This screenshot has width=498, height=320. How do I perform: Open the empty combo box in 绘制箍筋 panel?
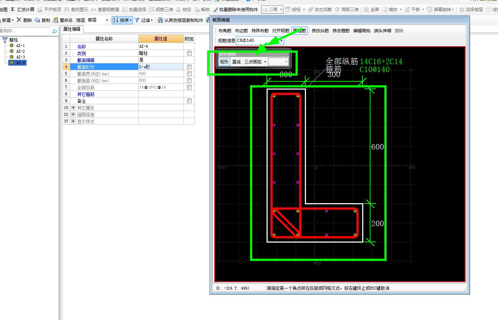click(x=278, y=62)
